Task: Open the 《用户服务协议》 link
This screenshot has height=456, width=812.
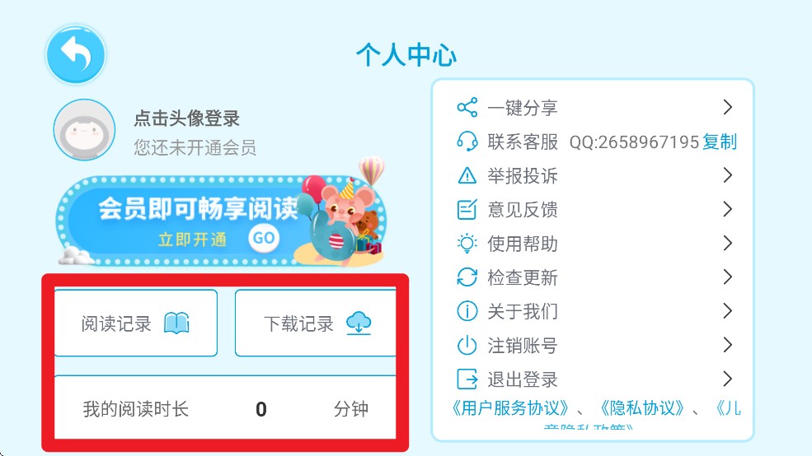Action: tap(510, 408)
